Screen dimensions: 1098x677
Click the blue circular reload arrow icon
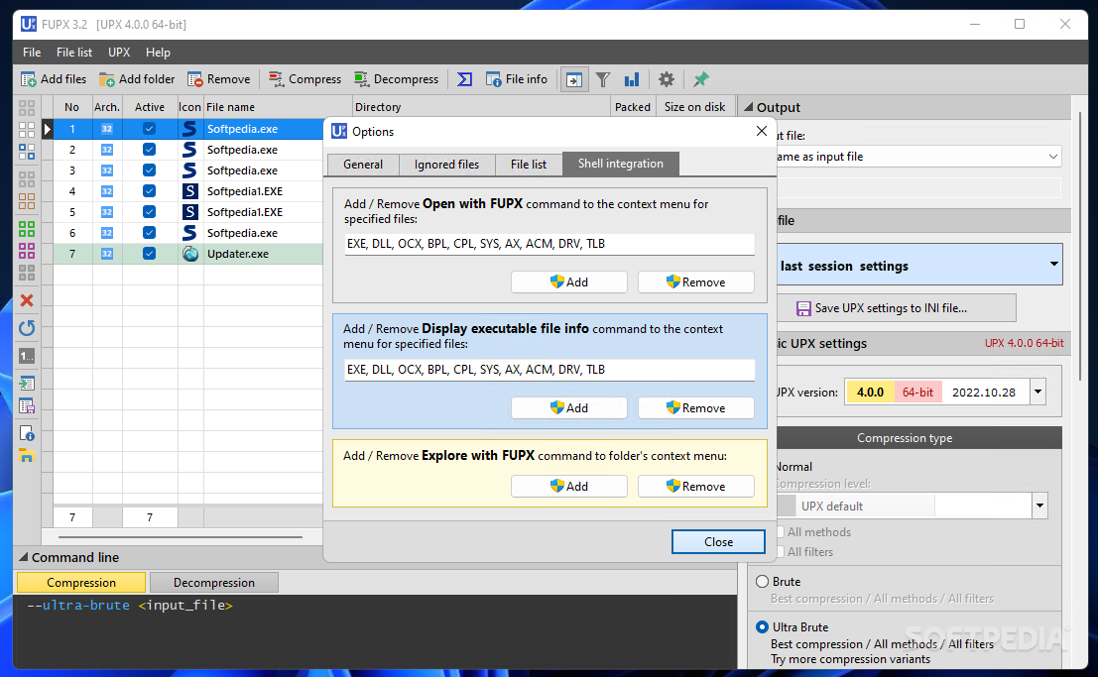(27, 328)
